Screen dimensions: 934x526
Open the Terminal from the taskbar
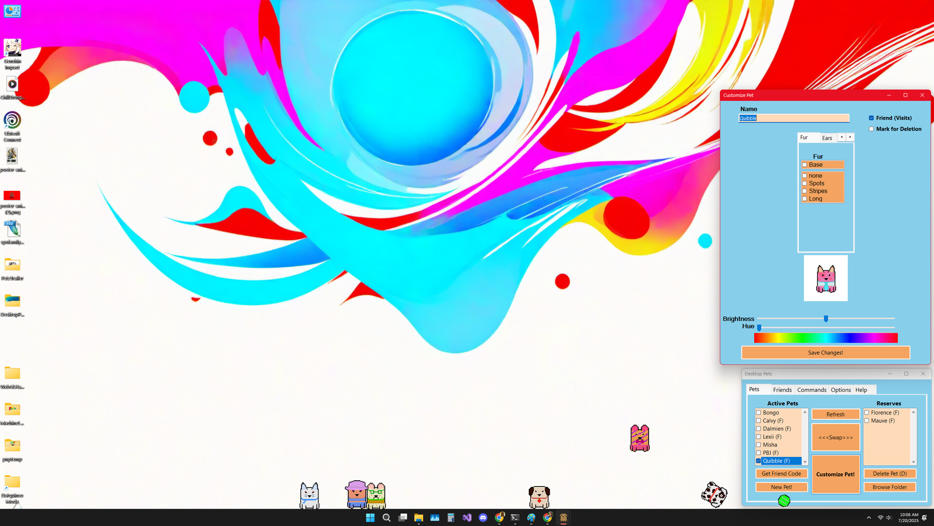point(515,518)
